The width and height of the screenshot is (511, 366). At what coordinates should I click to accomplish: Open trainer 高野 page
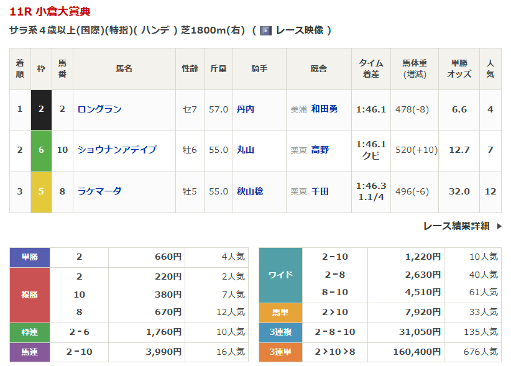320,150
